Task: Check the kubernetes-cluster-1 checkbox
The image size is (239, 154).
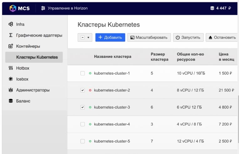Action: (x=82, y=73)
